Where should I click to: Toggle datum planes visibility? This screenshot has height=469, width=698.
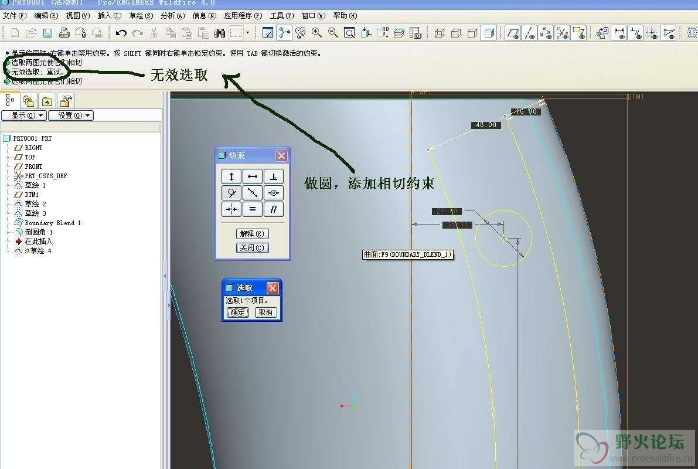[x=513, y=33]
